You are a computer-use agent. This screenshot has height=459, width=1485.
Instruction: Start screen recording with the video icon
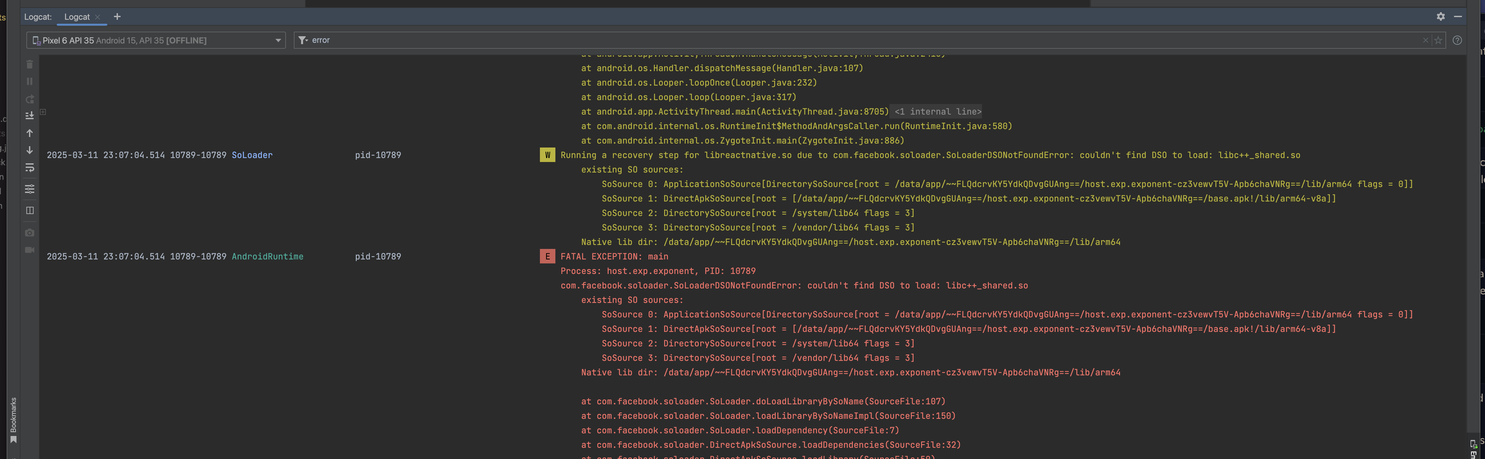click(29, 250)
